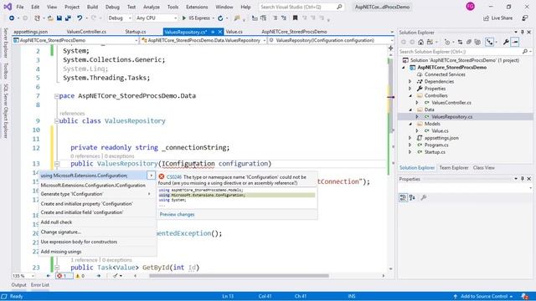
Task: Open the types dropdown Data.ValuesRepository
Action: click(x=204, y=40)
